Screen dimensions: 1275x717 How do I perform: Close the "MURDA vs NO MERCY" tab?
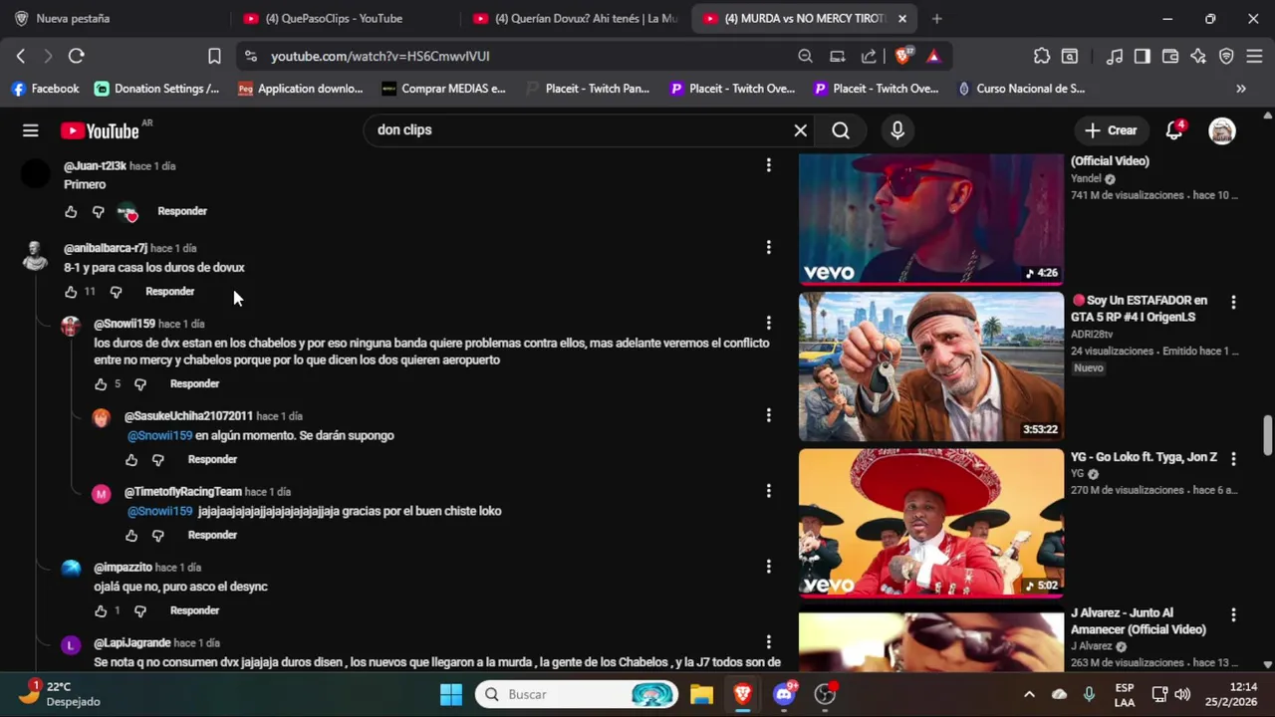902,19
